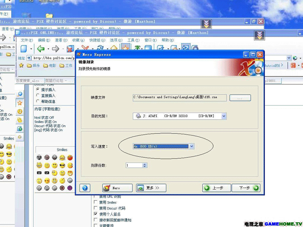Screen dimensions: 303x227
Task: Open the 工作 favorites folder
Action: [x=66, y=65]
